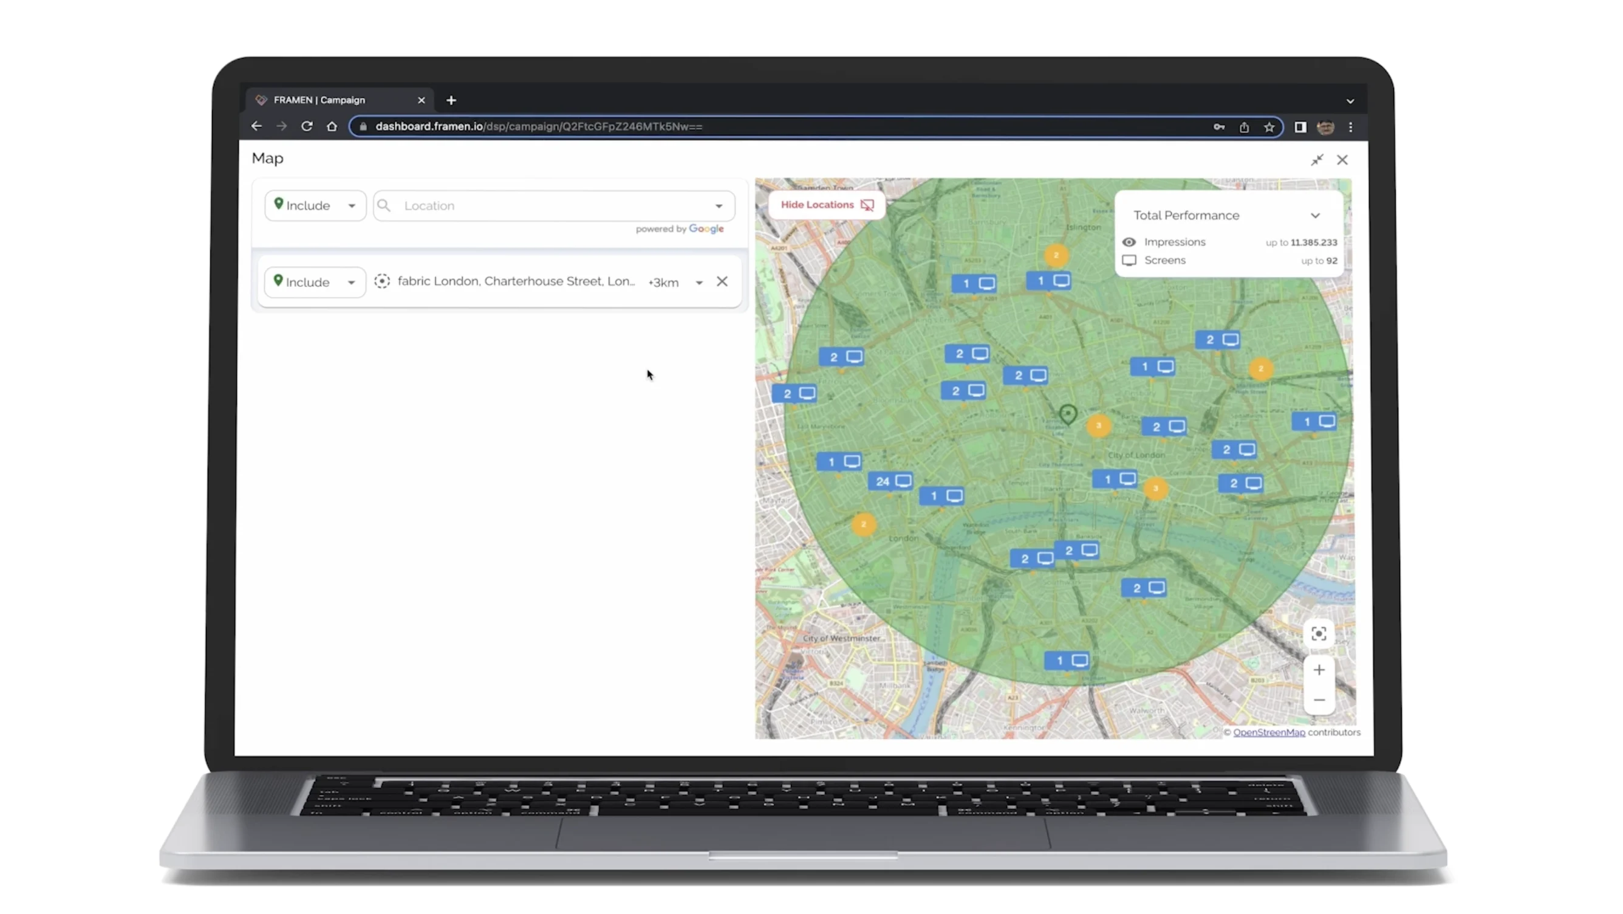Click the map recenter focus icon
The height and width of the screenshot is (914, 1623).
pos(1319,633)
